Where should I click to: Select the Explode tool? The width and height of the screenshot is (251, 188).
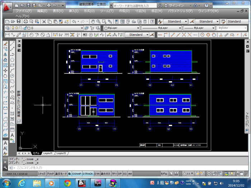tap(5, 135)
